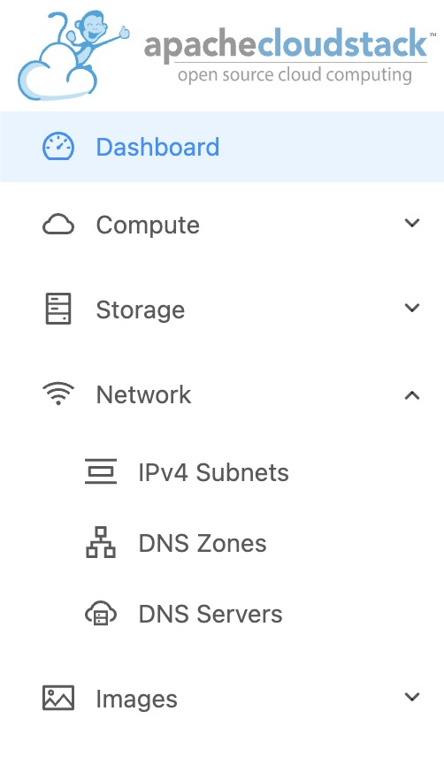The height and width of the screenshot is (757, 444).
Task: Open IPv4 Subnets page
Action: [213, 472]
